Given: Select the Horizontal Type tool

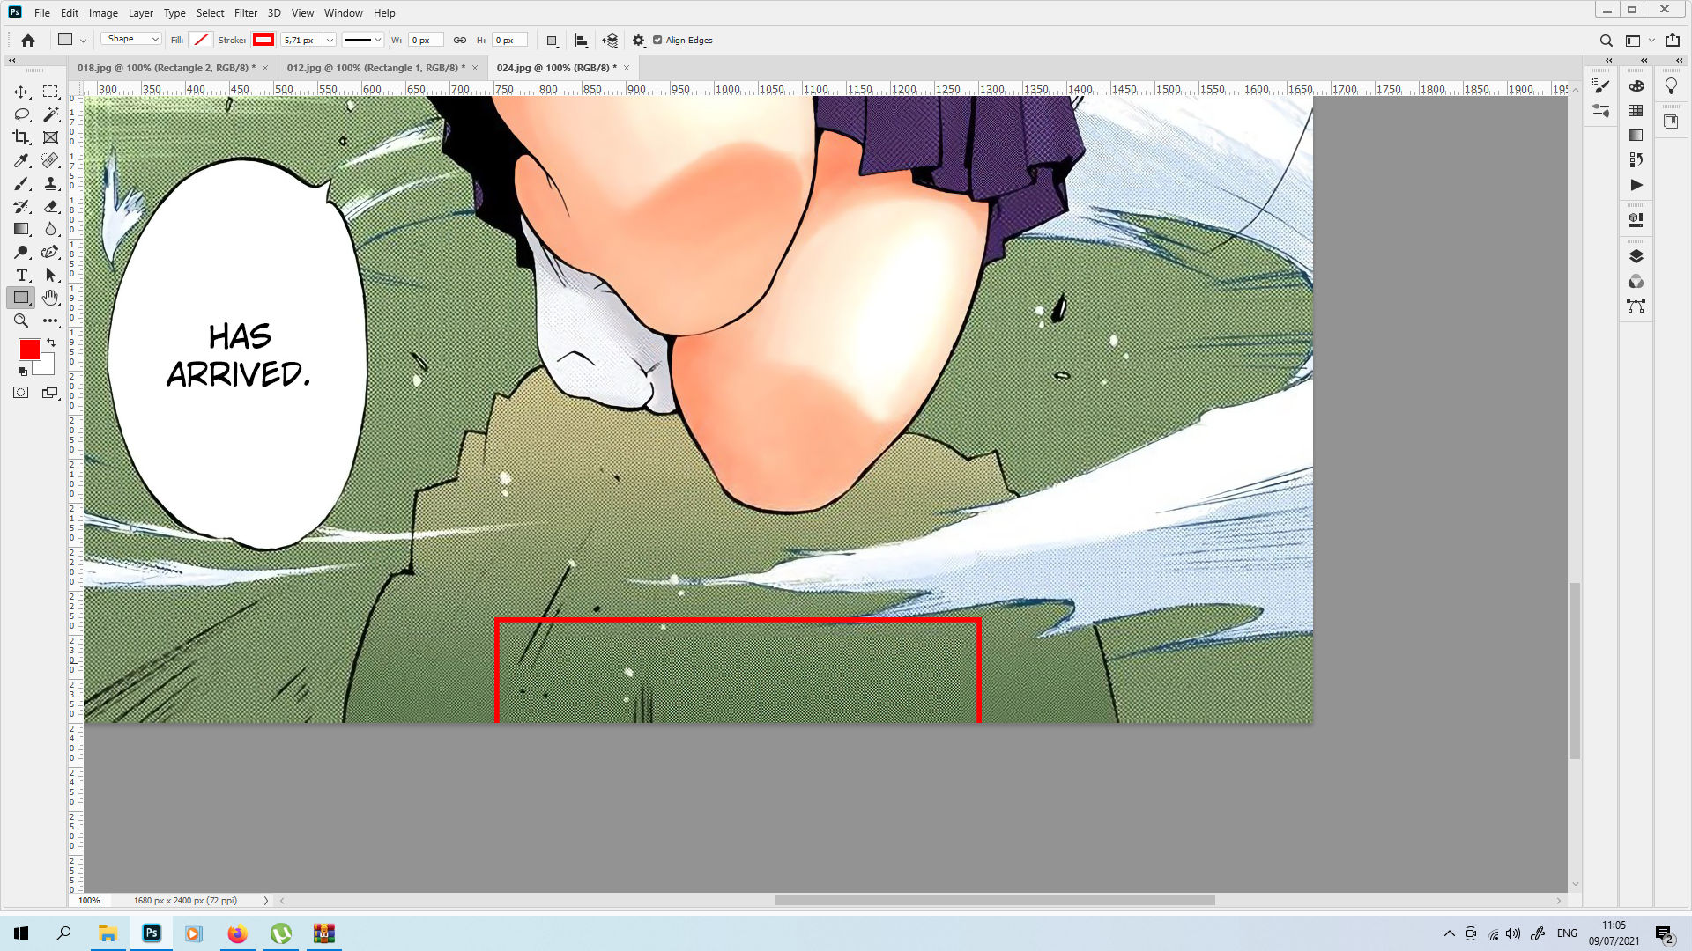Looking at the screenshot, I should coord(21,275).
